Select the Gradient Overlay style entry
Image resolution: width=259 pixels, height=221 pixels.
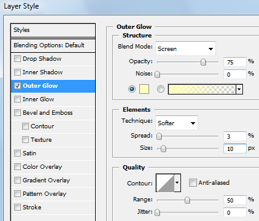click(53, 180)
